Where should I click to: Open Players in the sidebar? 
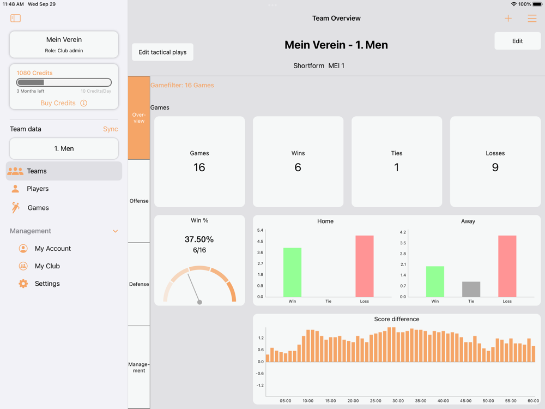click(64, 189)
